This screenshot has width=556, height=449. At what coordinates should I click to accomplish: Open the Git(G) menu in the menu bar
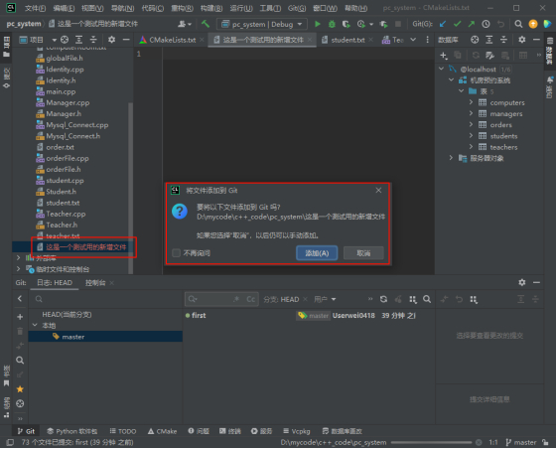coord(297,8)
